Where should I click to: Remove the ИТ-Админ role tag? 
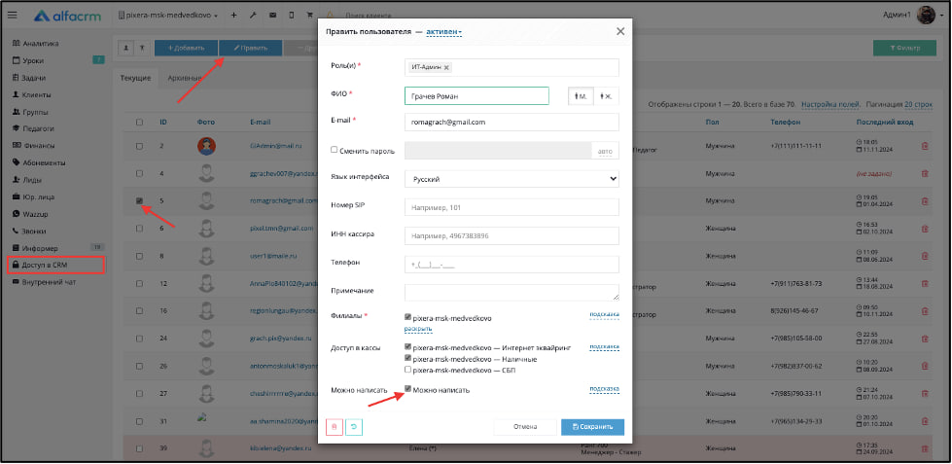(446, 67)
